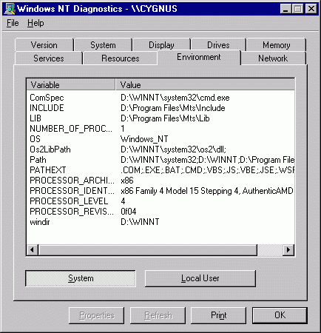The image size is (321, 333).
Task: Open the File menu
Action: [x=13, y=23]
